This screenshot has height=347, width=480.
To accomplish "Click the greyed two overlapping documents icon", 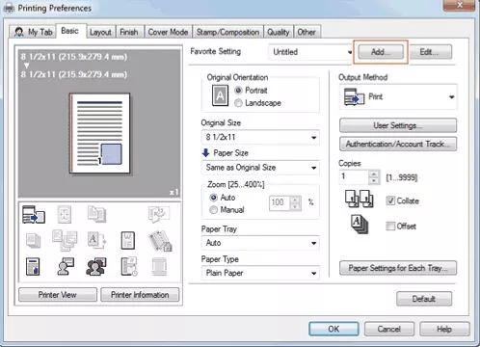I will click(x=96, y=214).
